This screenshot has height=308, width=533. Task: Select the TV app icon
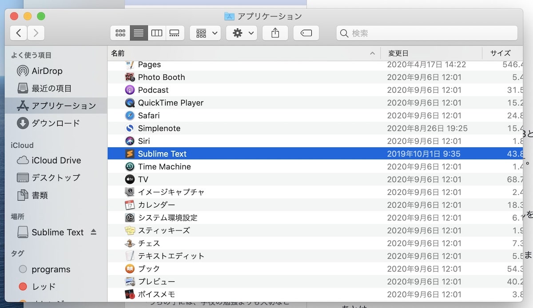pos(130,180)
